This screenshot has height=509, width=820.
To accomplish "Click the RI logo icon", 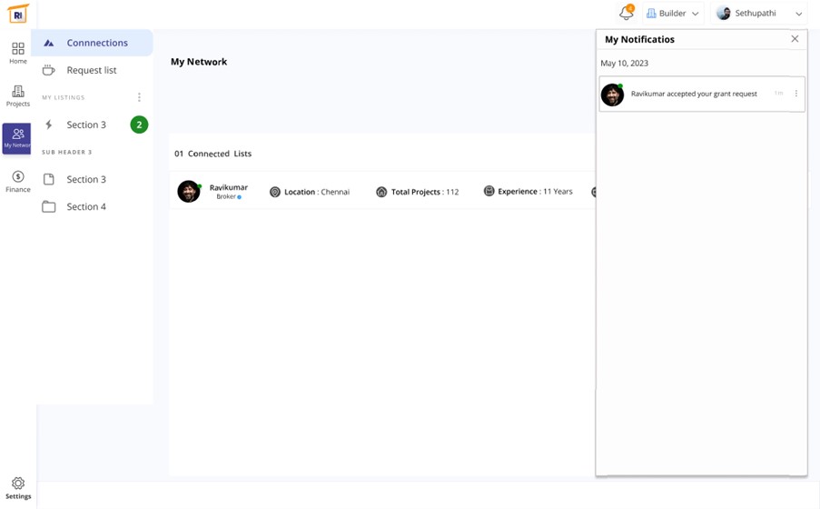I will coord(17,14).
